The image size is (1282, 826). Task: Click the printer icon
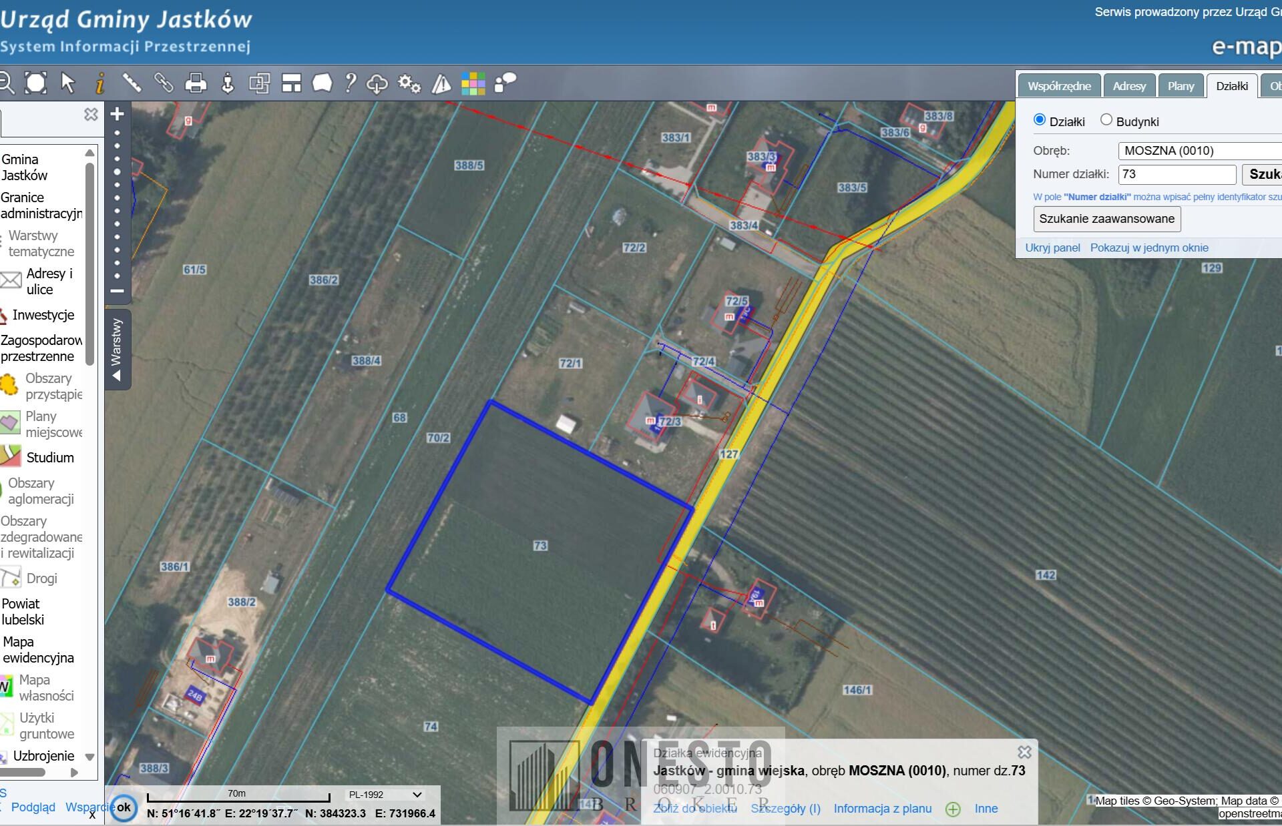pos(196,83)
